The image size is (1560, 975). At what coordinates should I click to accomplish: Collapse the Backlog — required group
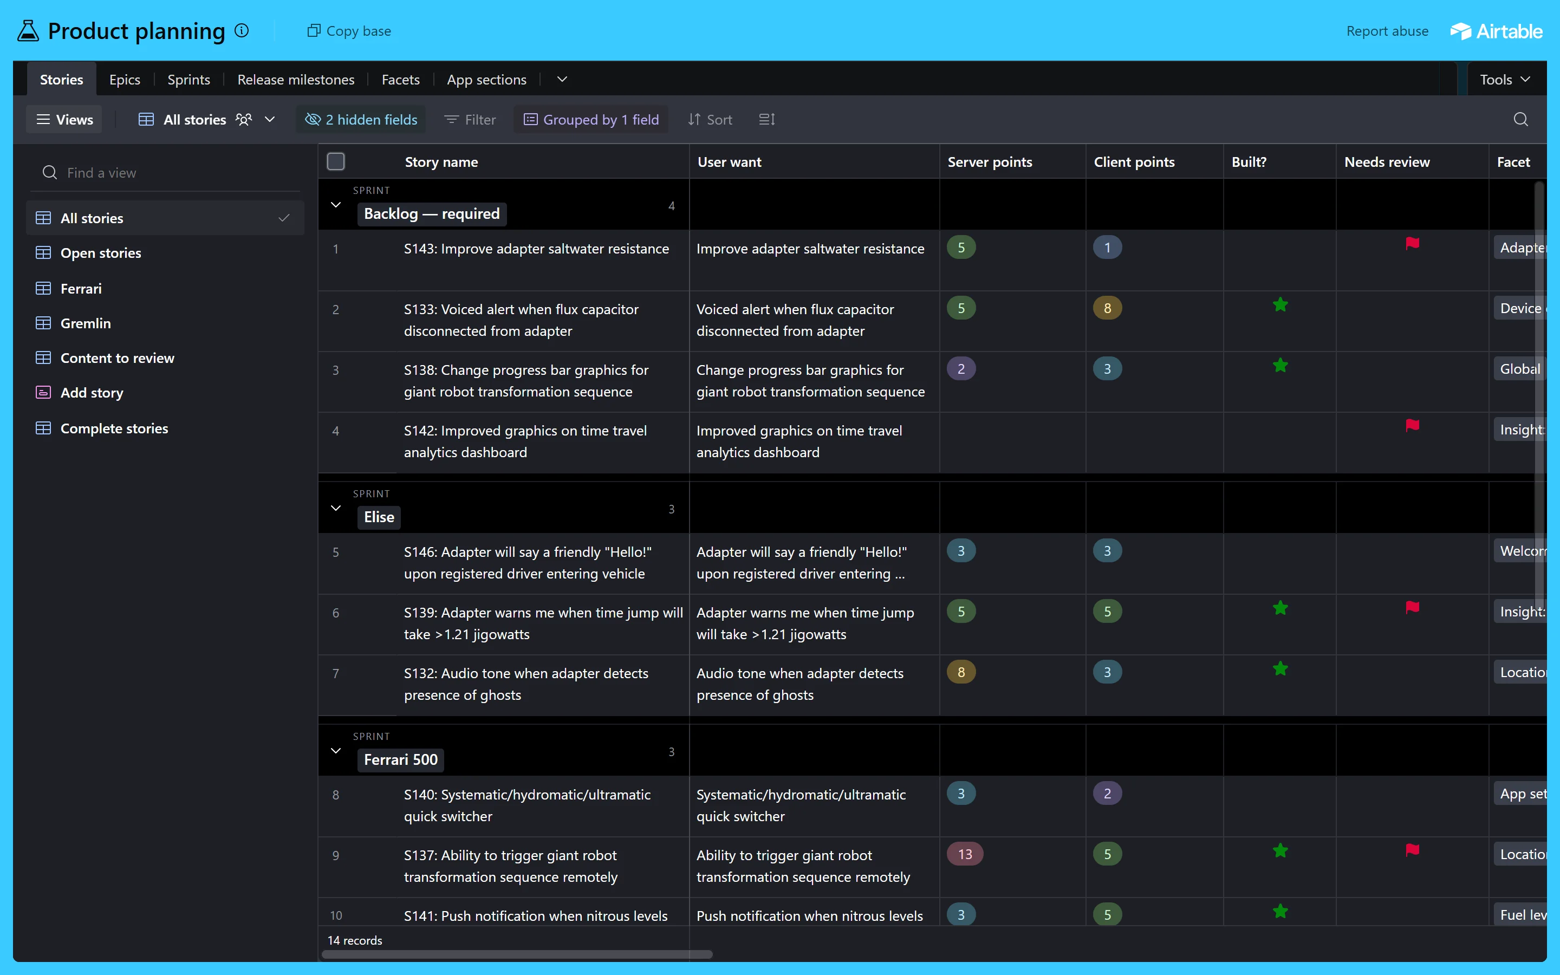[x=336, y=205]
